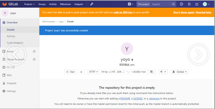Go to previous slide arrow
Screen dimensions: 215x109
pyautogui.click(x=16, y=54)
